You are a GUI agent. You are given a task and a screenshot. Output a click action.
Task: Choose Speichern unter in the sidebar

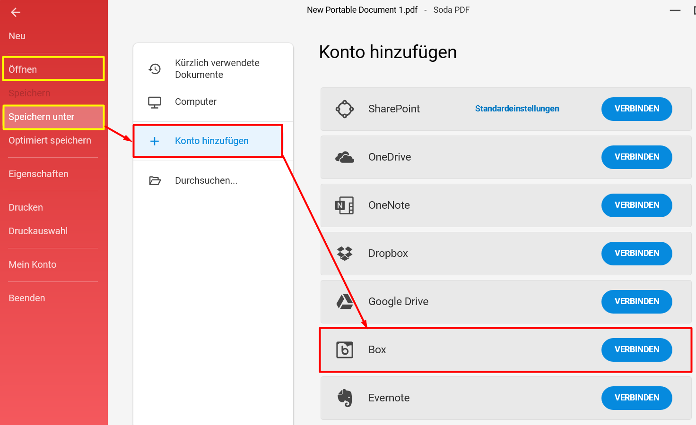coord(53,117)
